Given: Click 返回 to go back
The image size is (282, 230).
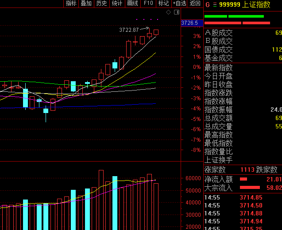Looking at the screenshot, I should click(x=195, y=4).
